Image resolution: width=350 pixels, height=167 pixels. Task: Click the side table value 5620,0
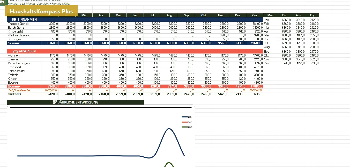click(x=314, y=59)
